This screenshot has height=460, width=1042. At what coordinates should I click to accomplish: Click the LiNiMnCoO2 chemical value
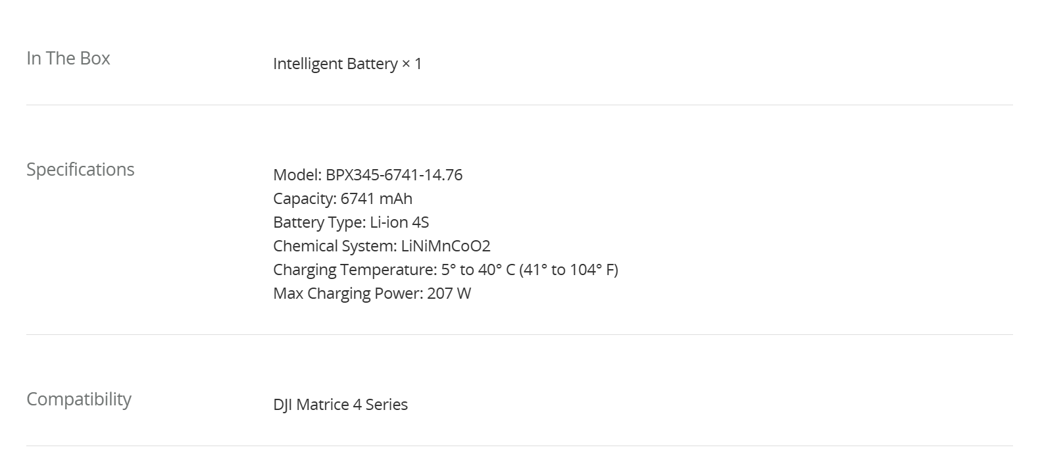(x=445, y=246)
